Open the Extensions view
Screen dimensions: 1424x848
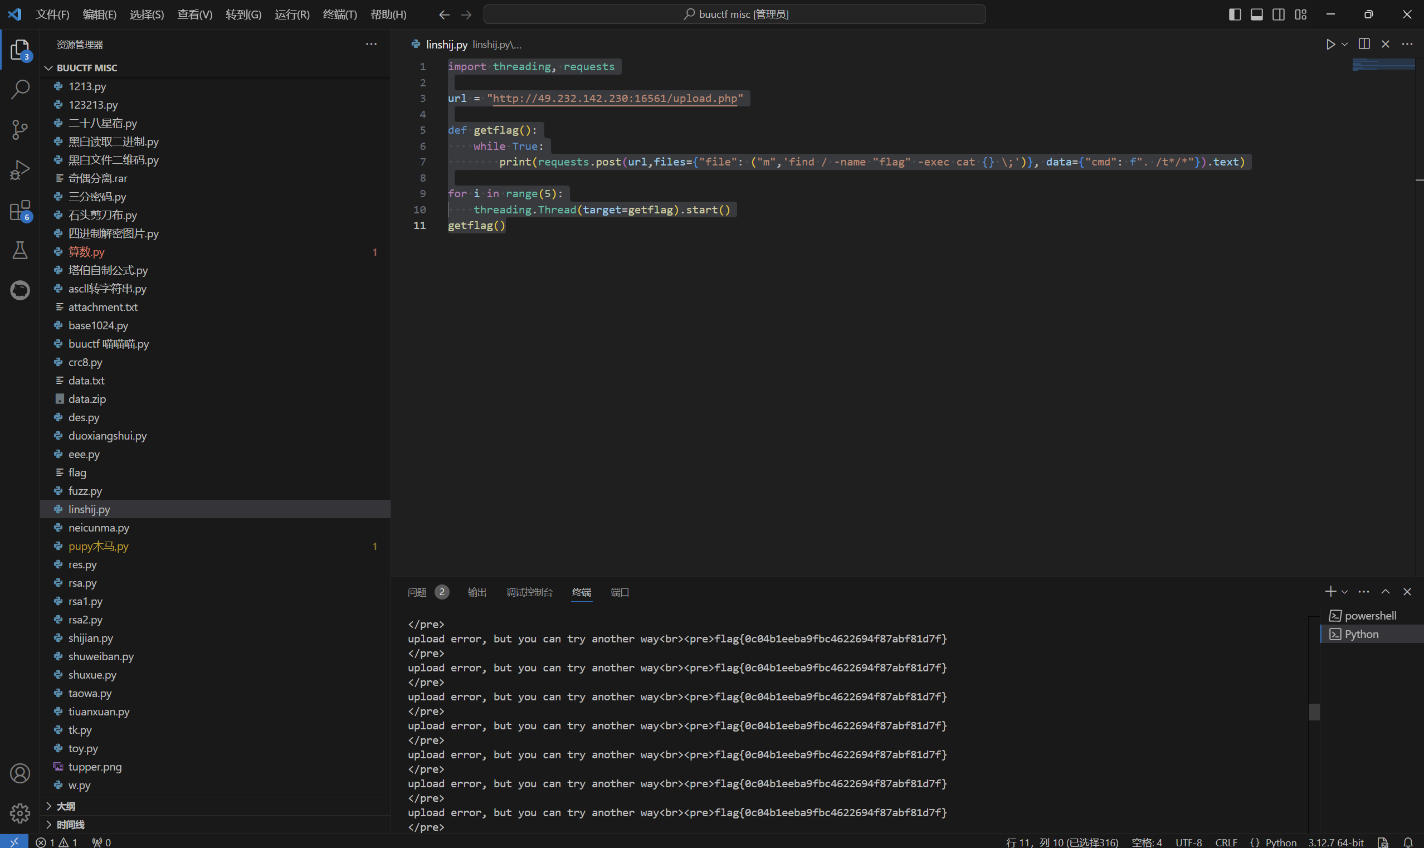pos(20,210)
